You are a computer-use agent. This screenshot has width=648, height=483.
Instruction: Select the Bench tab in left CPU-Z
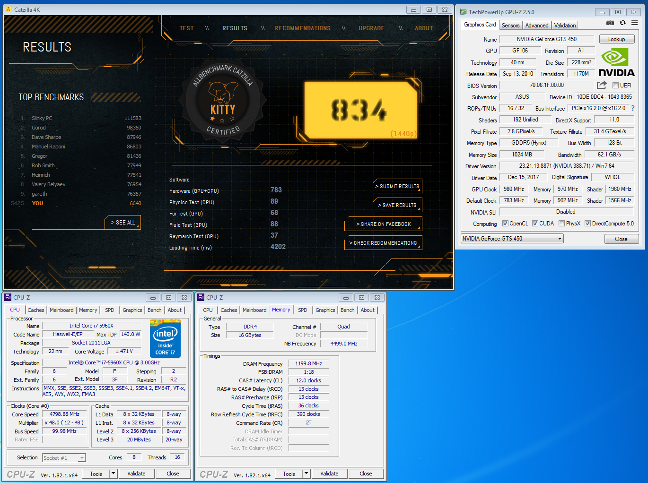tap(155, 310)
